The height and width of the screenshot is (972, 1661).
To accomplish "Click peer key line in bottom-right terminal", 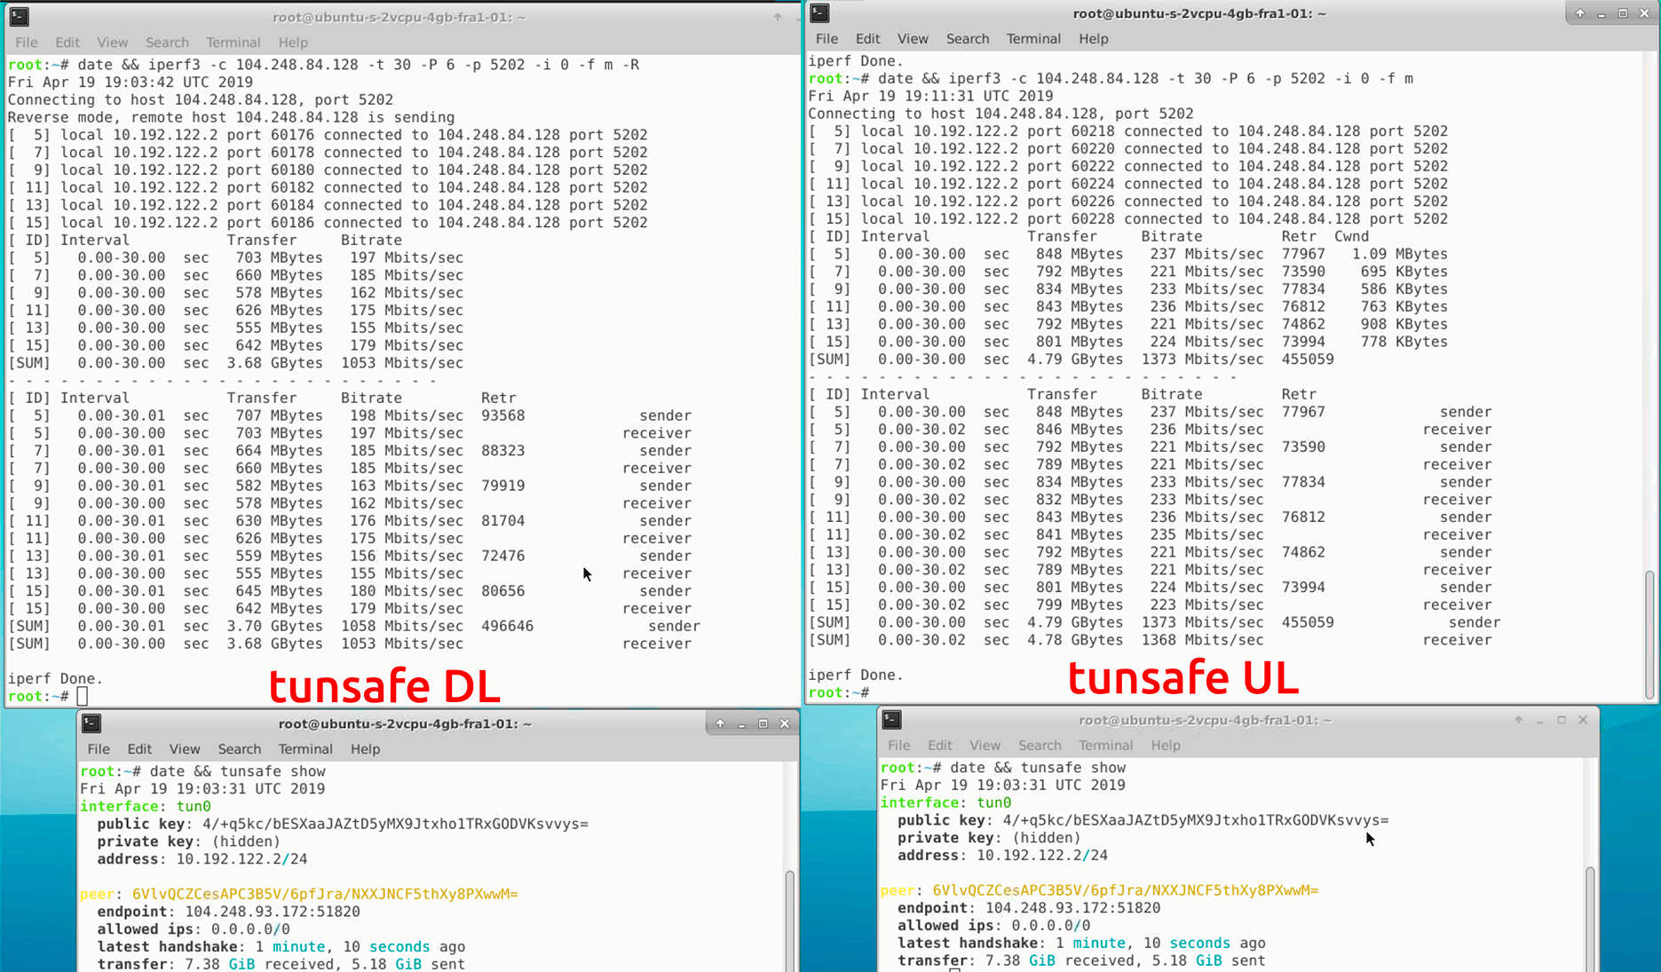I will pos(1099,890).
